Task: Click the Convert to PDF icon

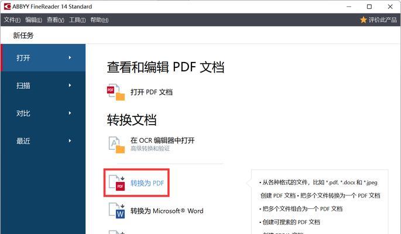Action: [x=116, y=183]
